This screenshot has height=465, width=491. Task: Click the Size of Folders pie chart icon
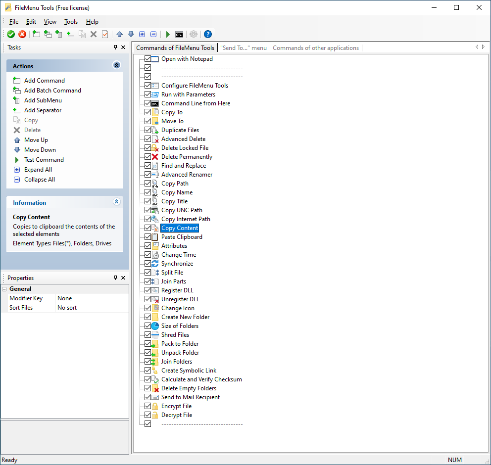(155, 326)
